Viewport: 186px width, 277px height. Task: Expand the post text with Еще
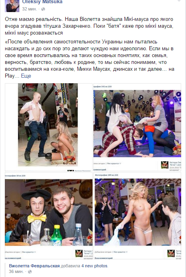click(x=26, y=76)
